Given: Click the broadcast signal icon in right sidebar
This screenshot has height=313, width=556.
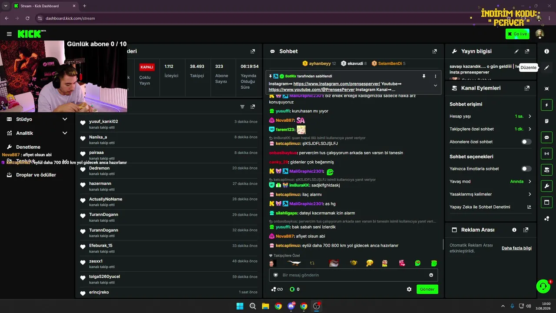Looking at the screenshot, I should [x=546, y=153].
